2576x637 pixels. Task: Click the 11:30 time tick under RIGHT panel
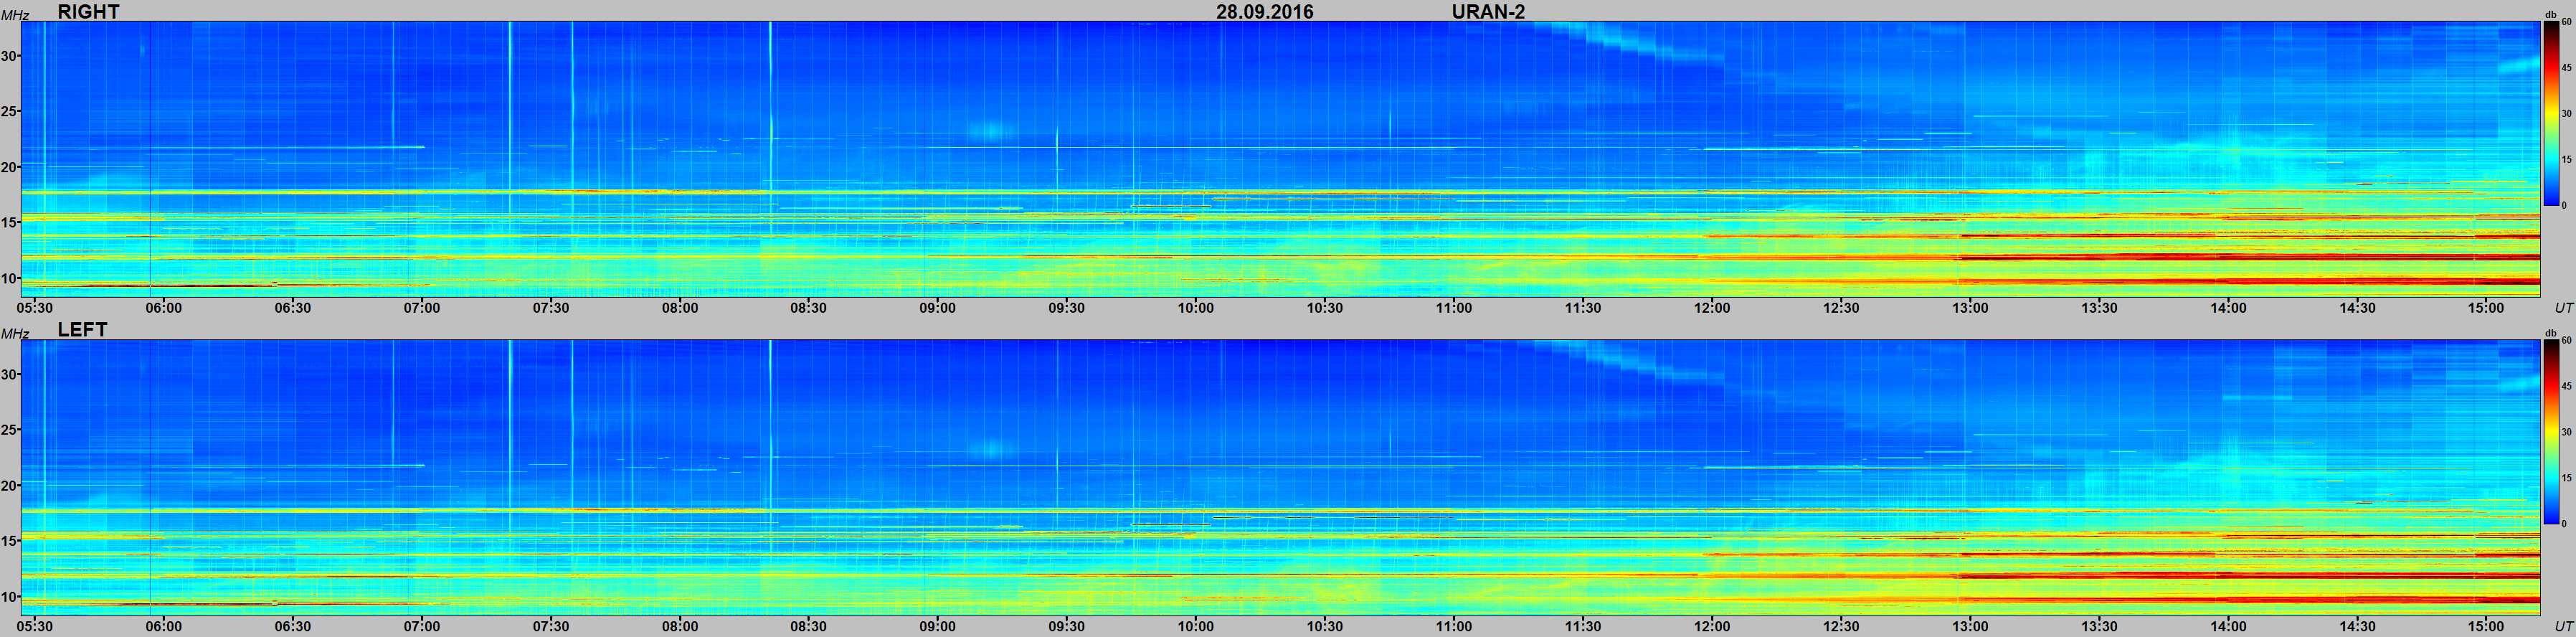[x=1583, y=308]
